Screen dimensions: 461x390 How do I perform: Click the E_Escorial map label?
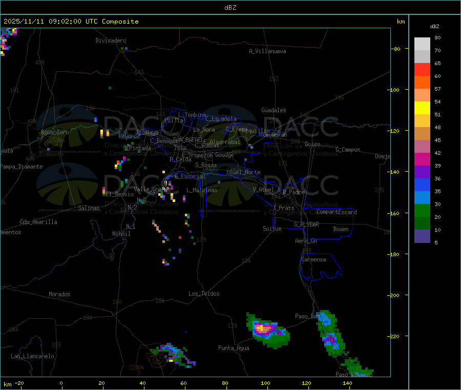point(190,176)
